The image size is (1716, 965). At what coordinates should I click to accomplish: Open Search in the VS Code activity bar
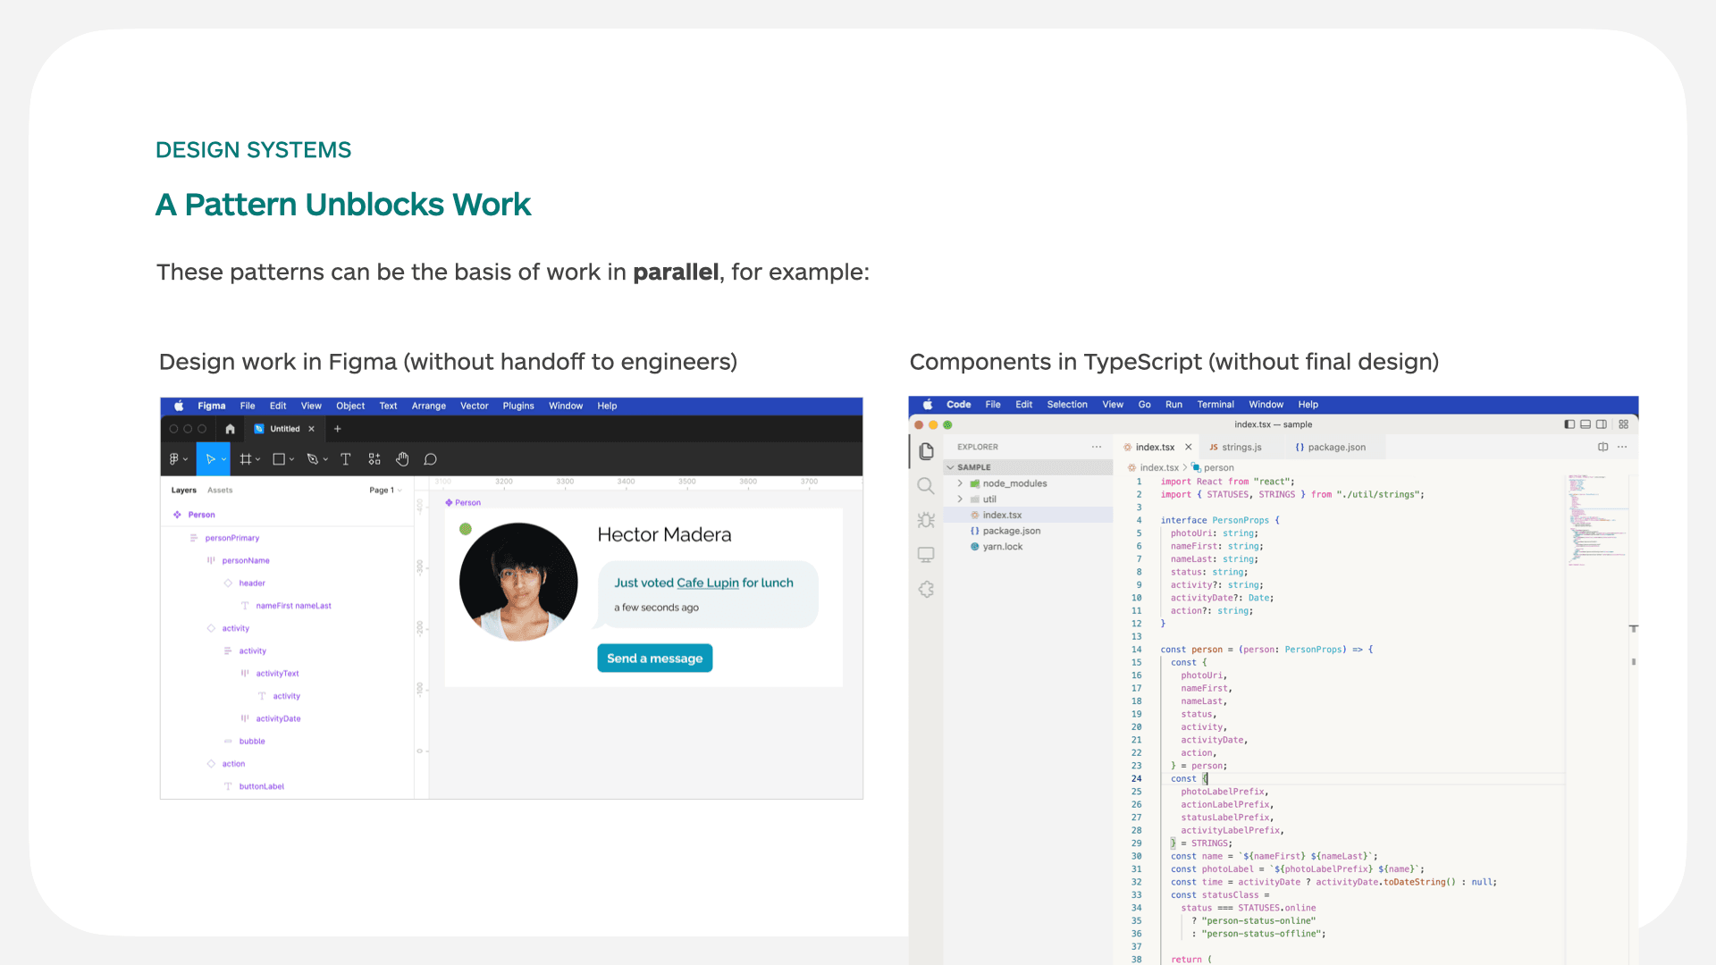pyautogui.click(x=926, y=485)
